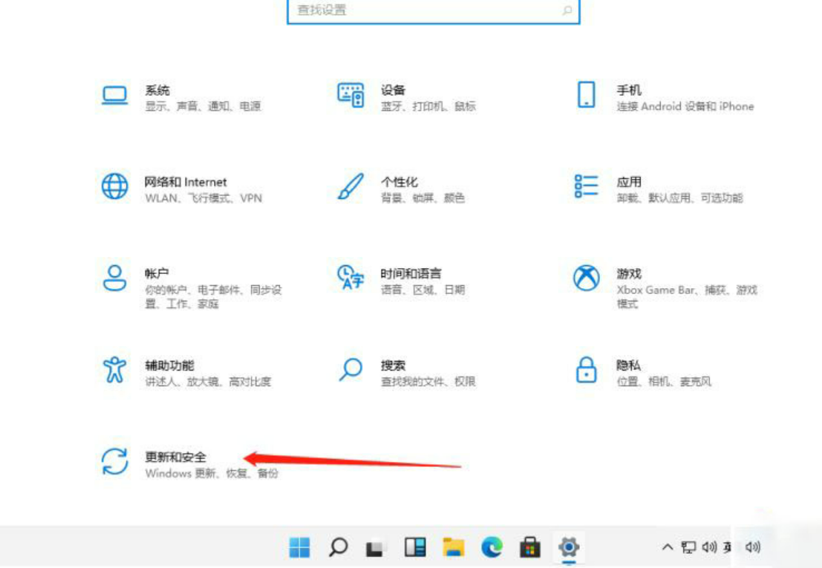Screen dimensions: 822x568
Task: Select the 手机 (Phone) icon
Action: click(586, 95)
